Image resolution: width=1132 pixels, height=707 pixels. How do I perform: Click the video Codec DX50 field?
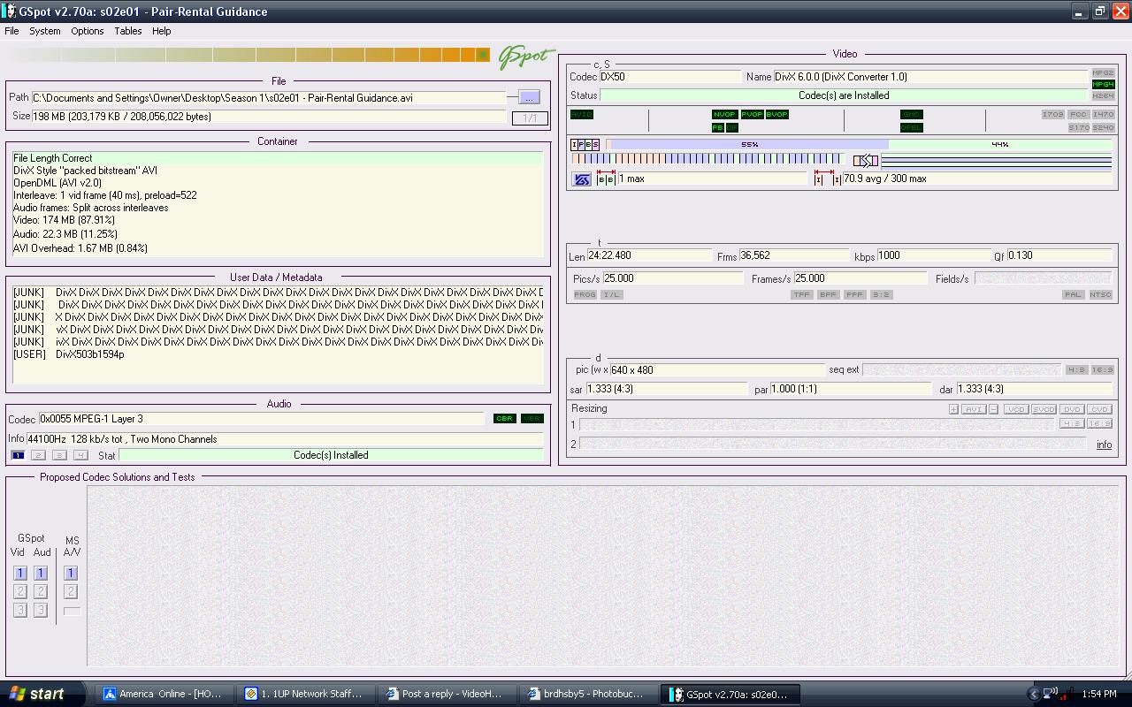coord(670,77)
